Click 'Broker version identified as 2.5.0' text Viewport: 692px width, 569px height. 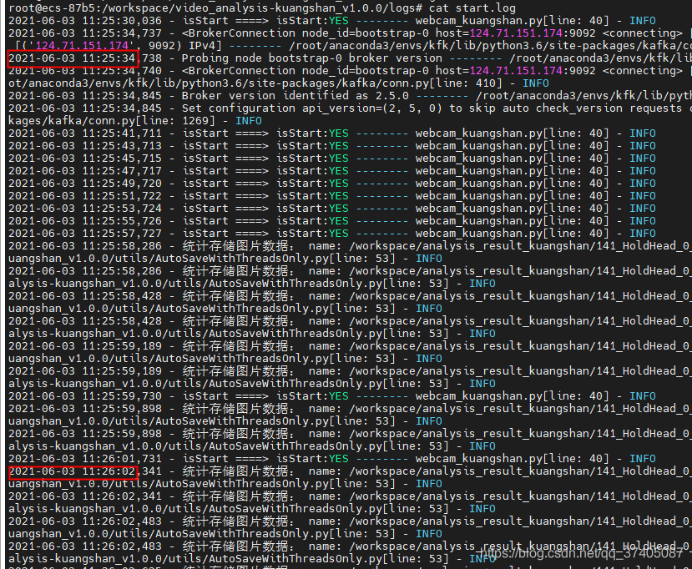[x=295, y=96]
